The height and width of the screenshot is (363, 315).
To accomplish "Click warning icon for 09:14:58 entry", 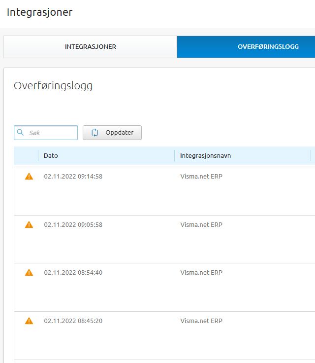I will (29, 177).
